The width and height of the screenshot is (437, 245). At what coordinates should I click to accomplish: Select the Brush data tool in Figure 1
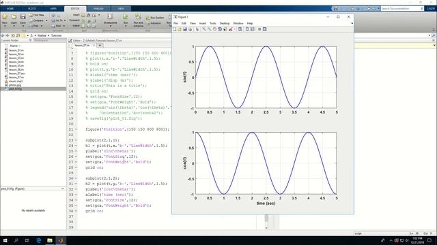pos(231,29)
